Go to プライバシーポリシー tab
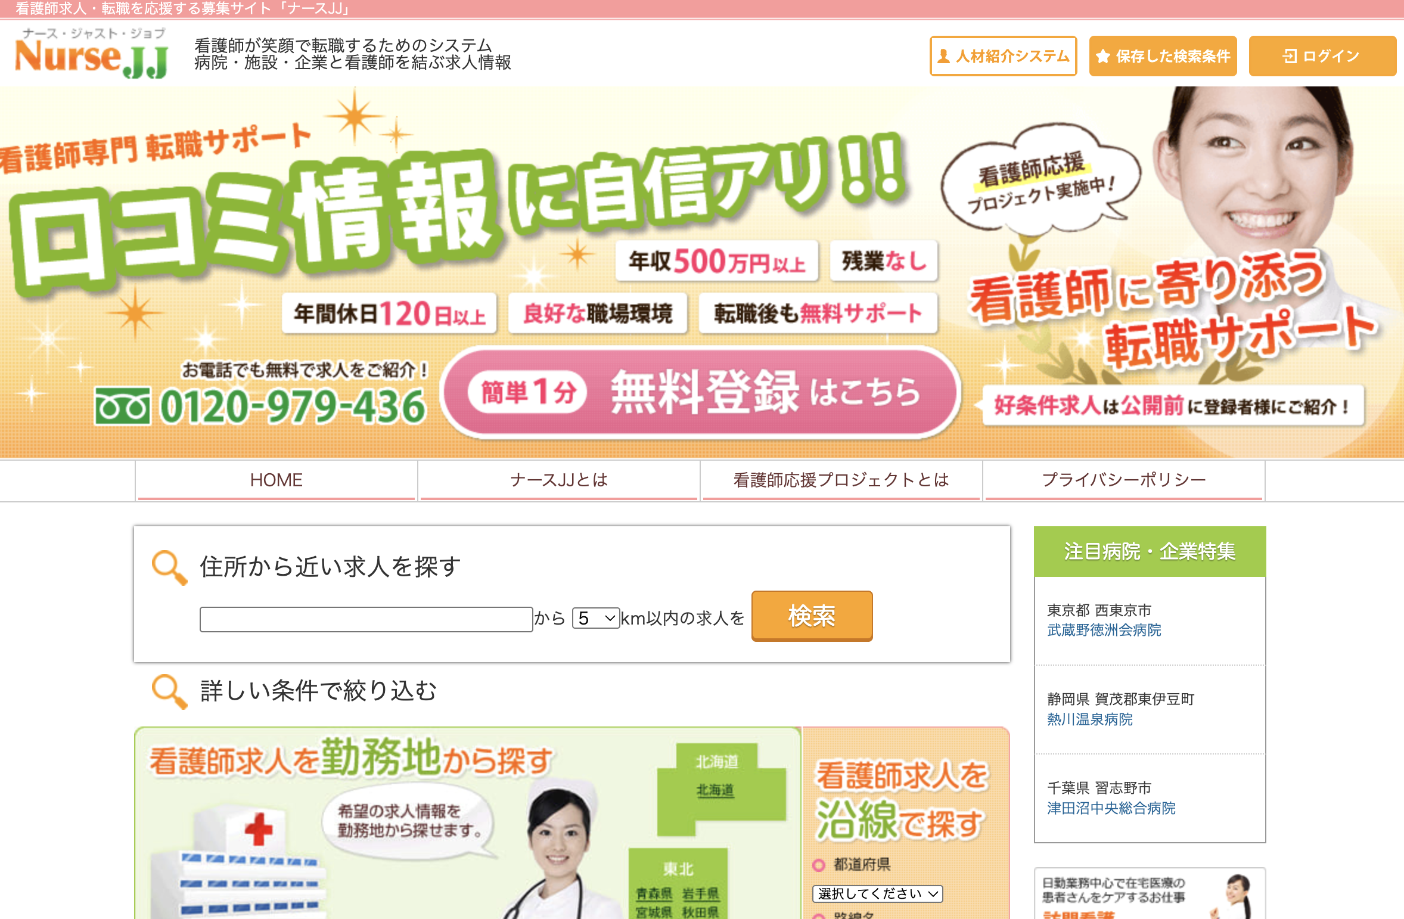This screenshot has width=1404, height=919. click(1124, 480)
